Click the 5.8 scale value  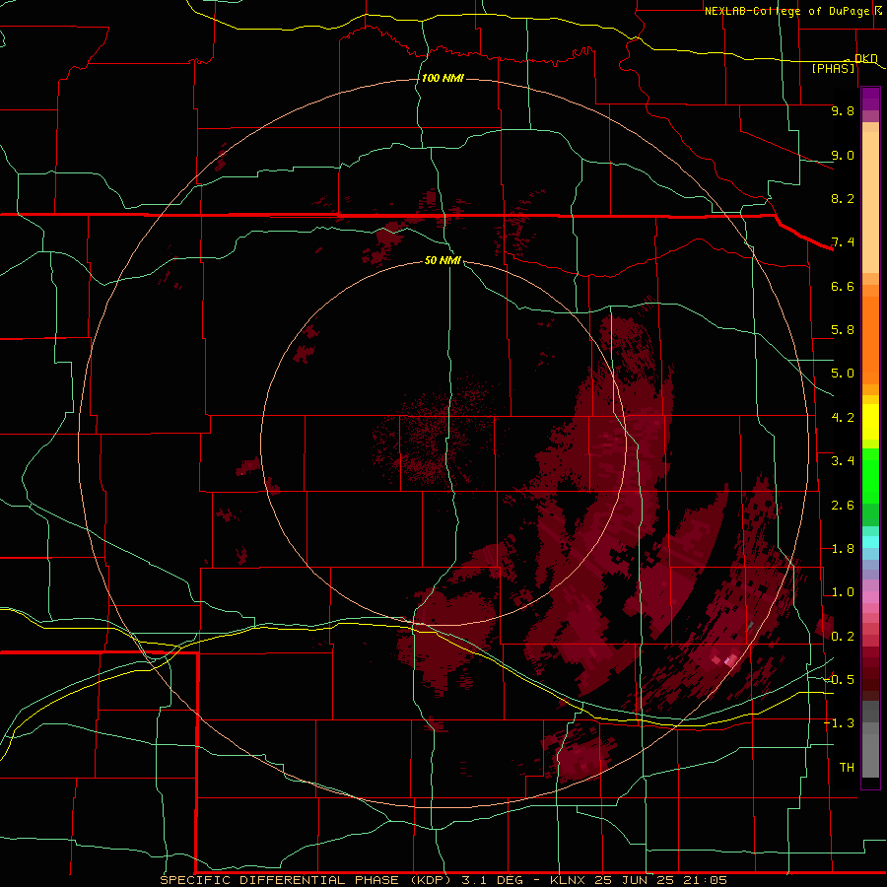coord(843,330)
